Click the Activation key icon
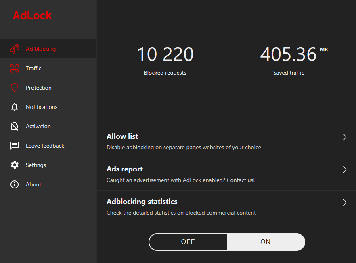Image resolution: width=356 pixels, height=263 pixels. coord(15,126)
